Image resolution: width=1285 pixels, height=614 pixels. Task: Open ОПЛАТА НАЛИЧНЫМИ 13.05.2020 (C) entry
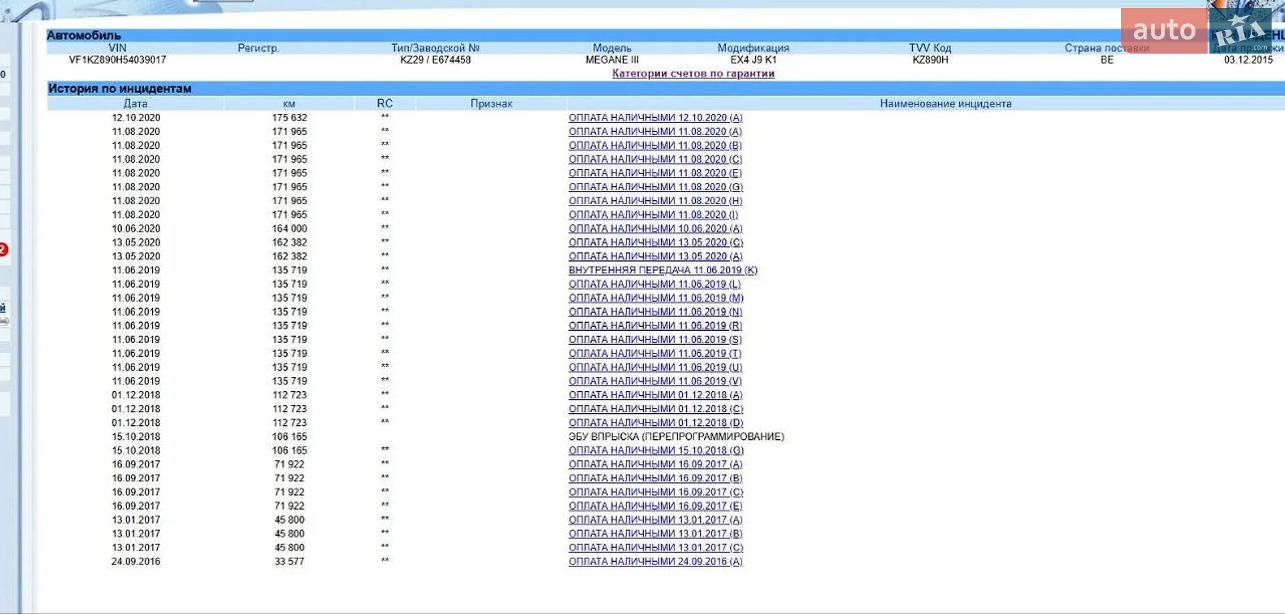656,242
